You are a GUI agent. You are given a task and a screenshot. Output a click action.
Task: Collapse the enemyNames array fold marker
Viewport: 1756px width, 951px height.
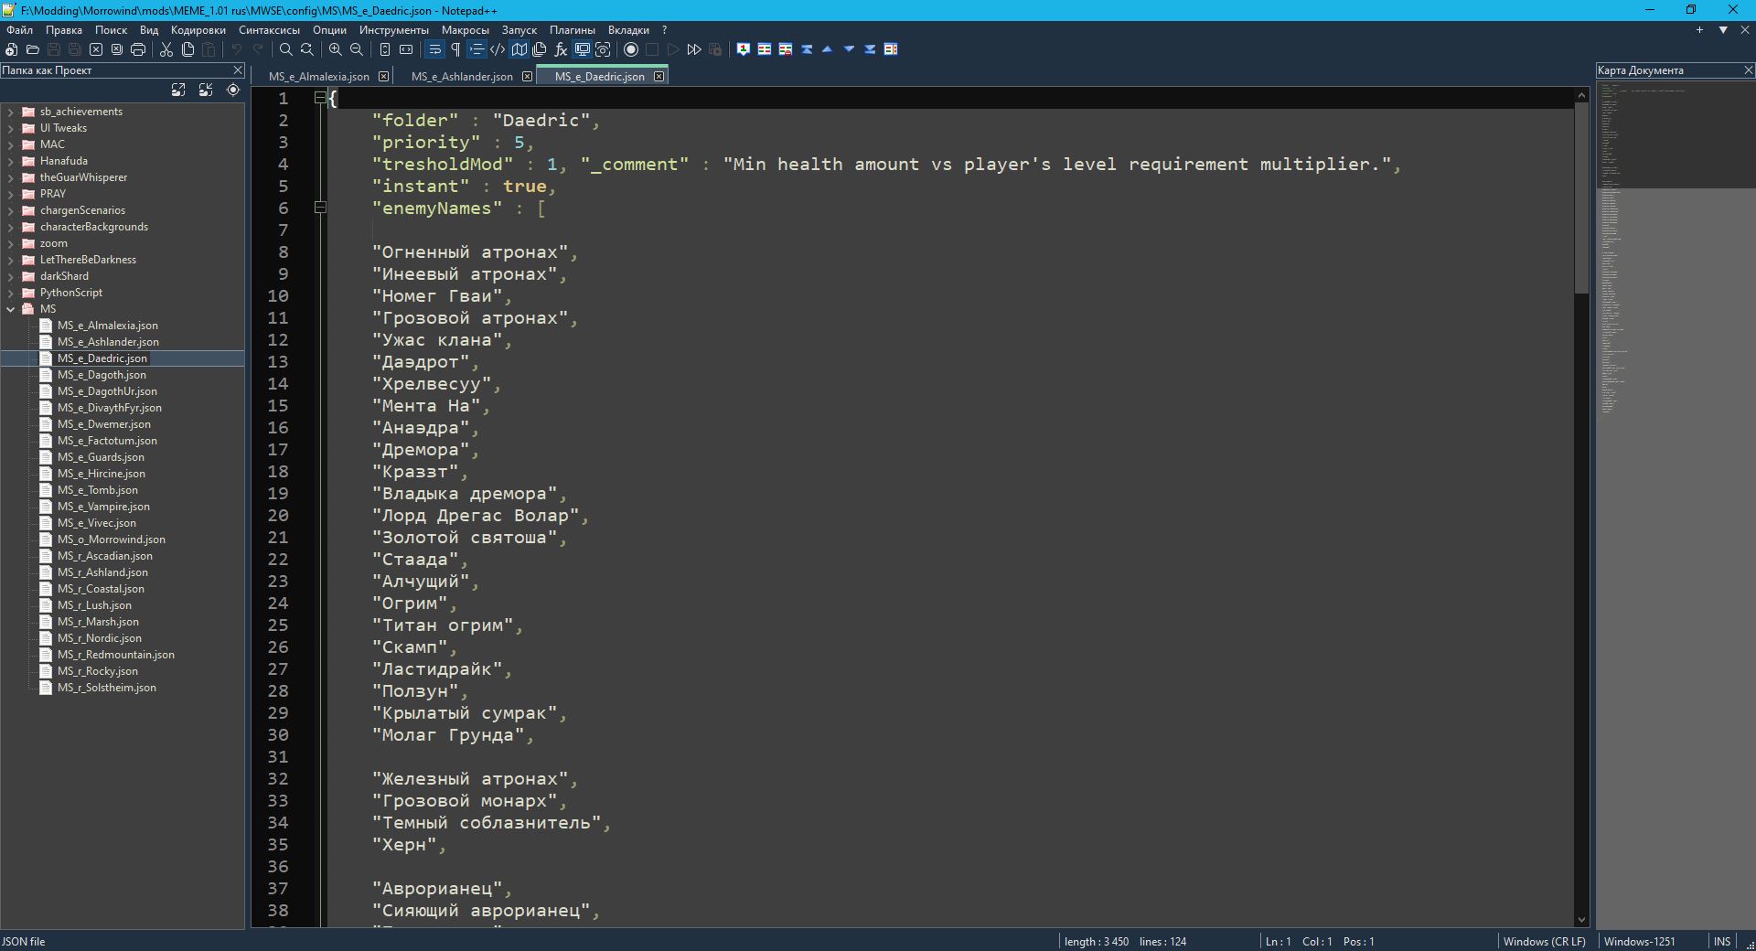320,208
